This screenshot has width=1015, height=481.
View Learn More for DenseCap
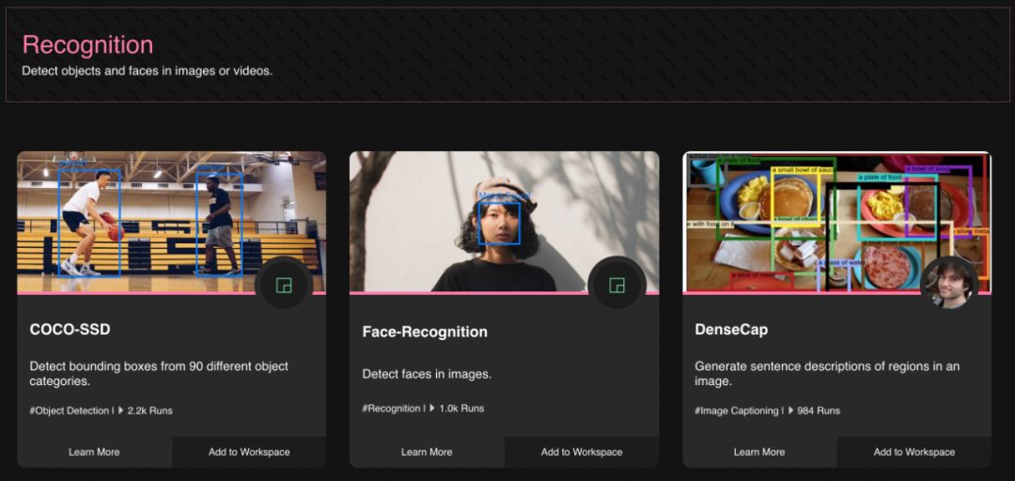759,452
